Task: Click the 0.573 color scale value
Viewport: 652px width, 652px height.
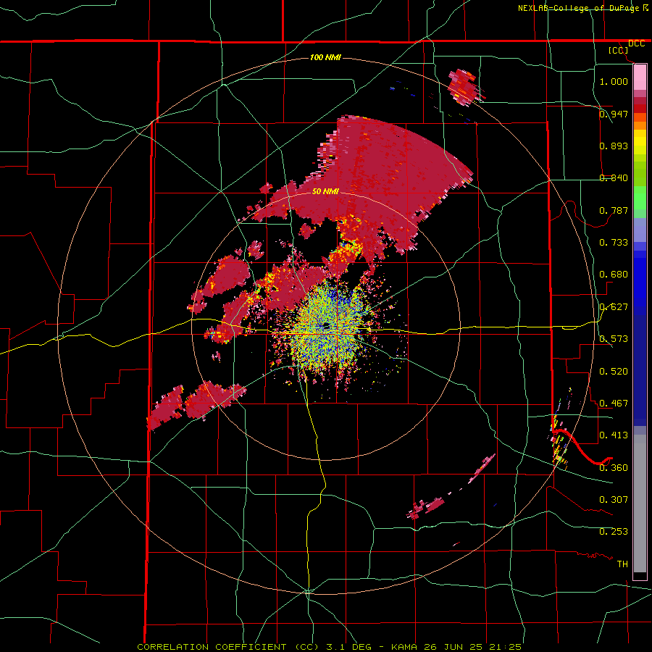Action: coord(614,338)
